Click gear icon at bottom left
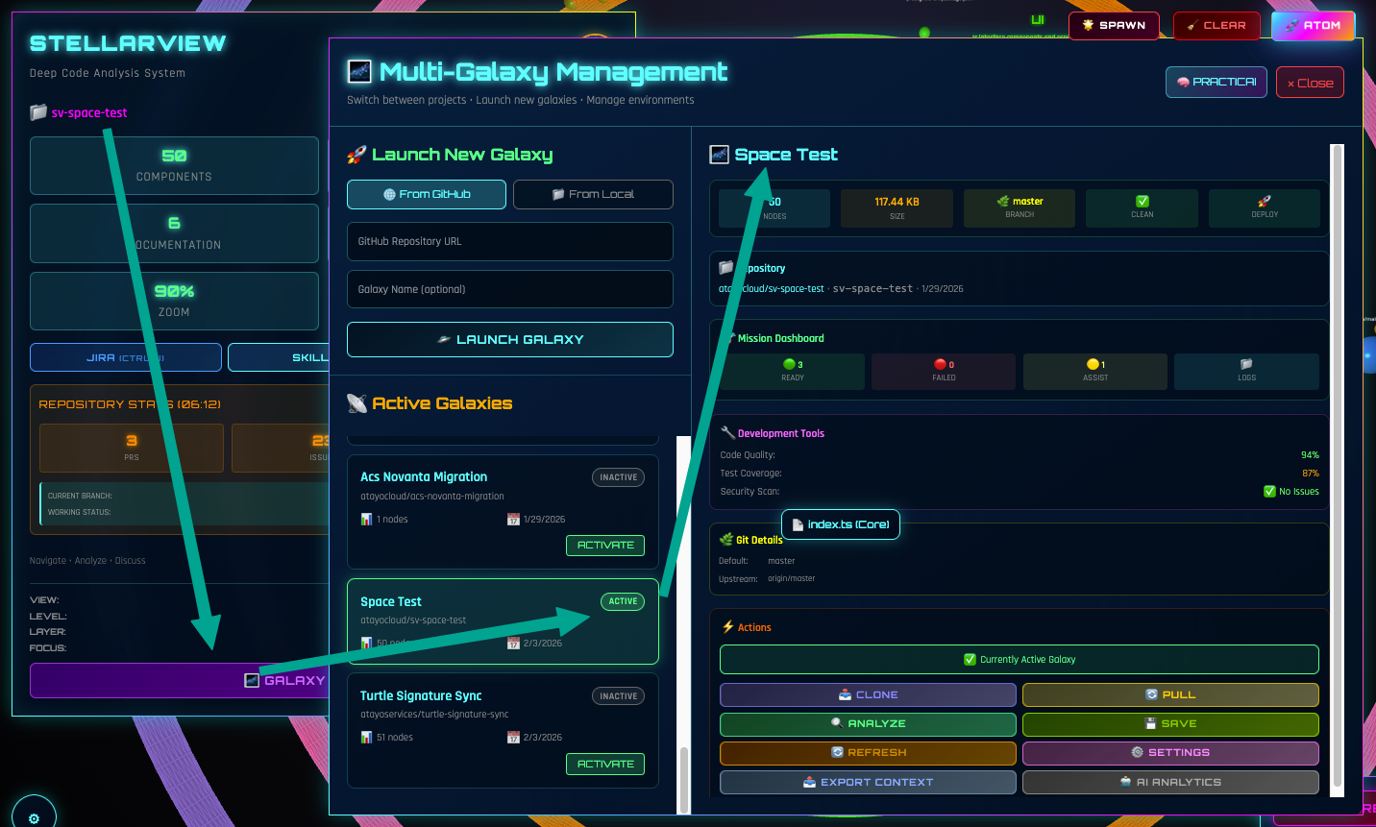 pos(34,817)
